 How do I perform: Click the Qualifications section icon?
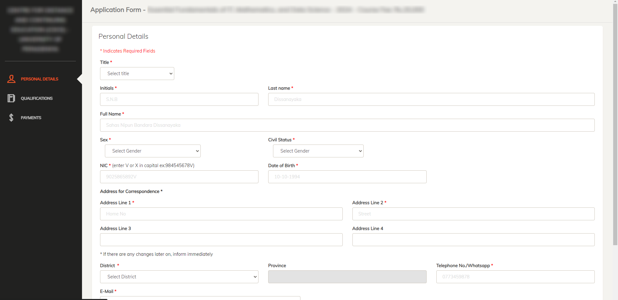tap(11, 98)
